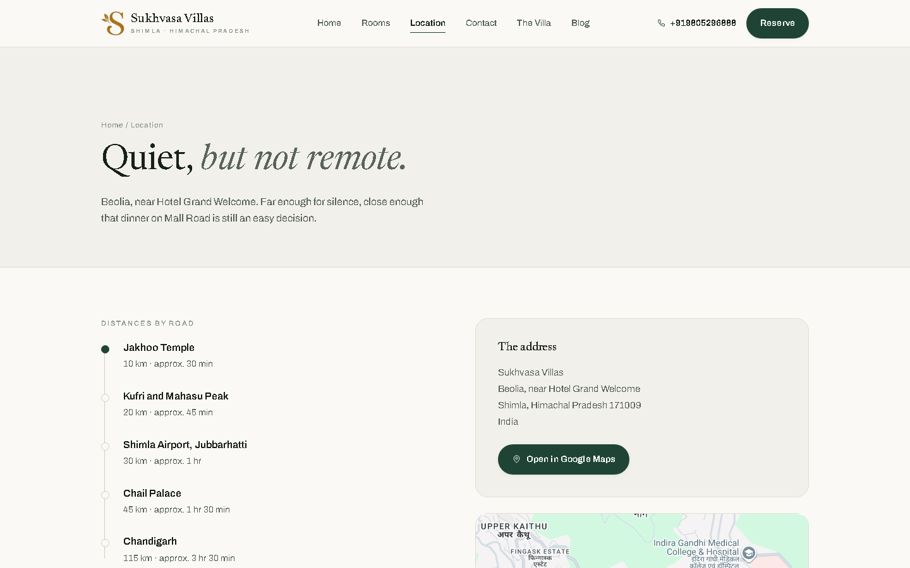Click '20 km · approx. 45 min' text

point(168,413)
